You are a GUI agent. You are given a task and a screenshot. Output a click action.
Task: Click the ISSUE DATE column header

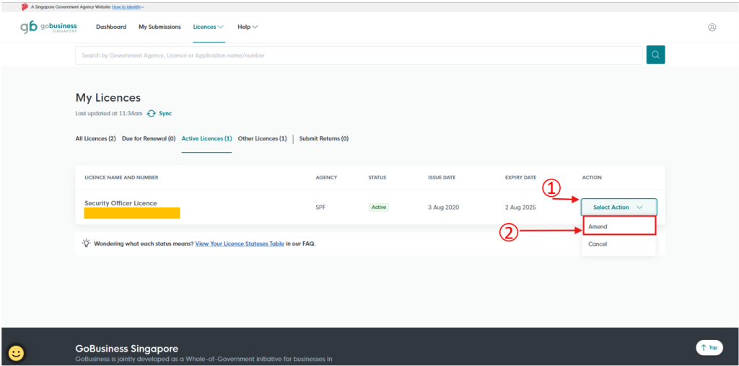click(x=442, y=177)
